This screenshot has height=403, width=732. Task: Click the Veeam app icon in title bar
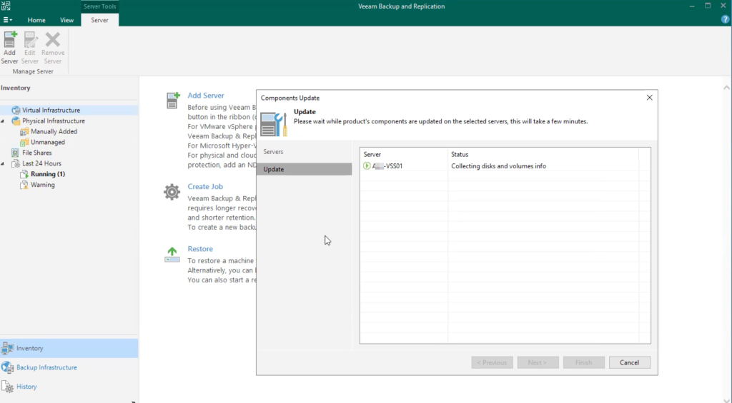pyautogui.click(x=6, y=6)
